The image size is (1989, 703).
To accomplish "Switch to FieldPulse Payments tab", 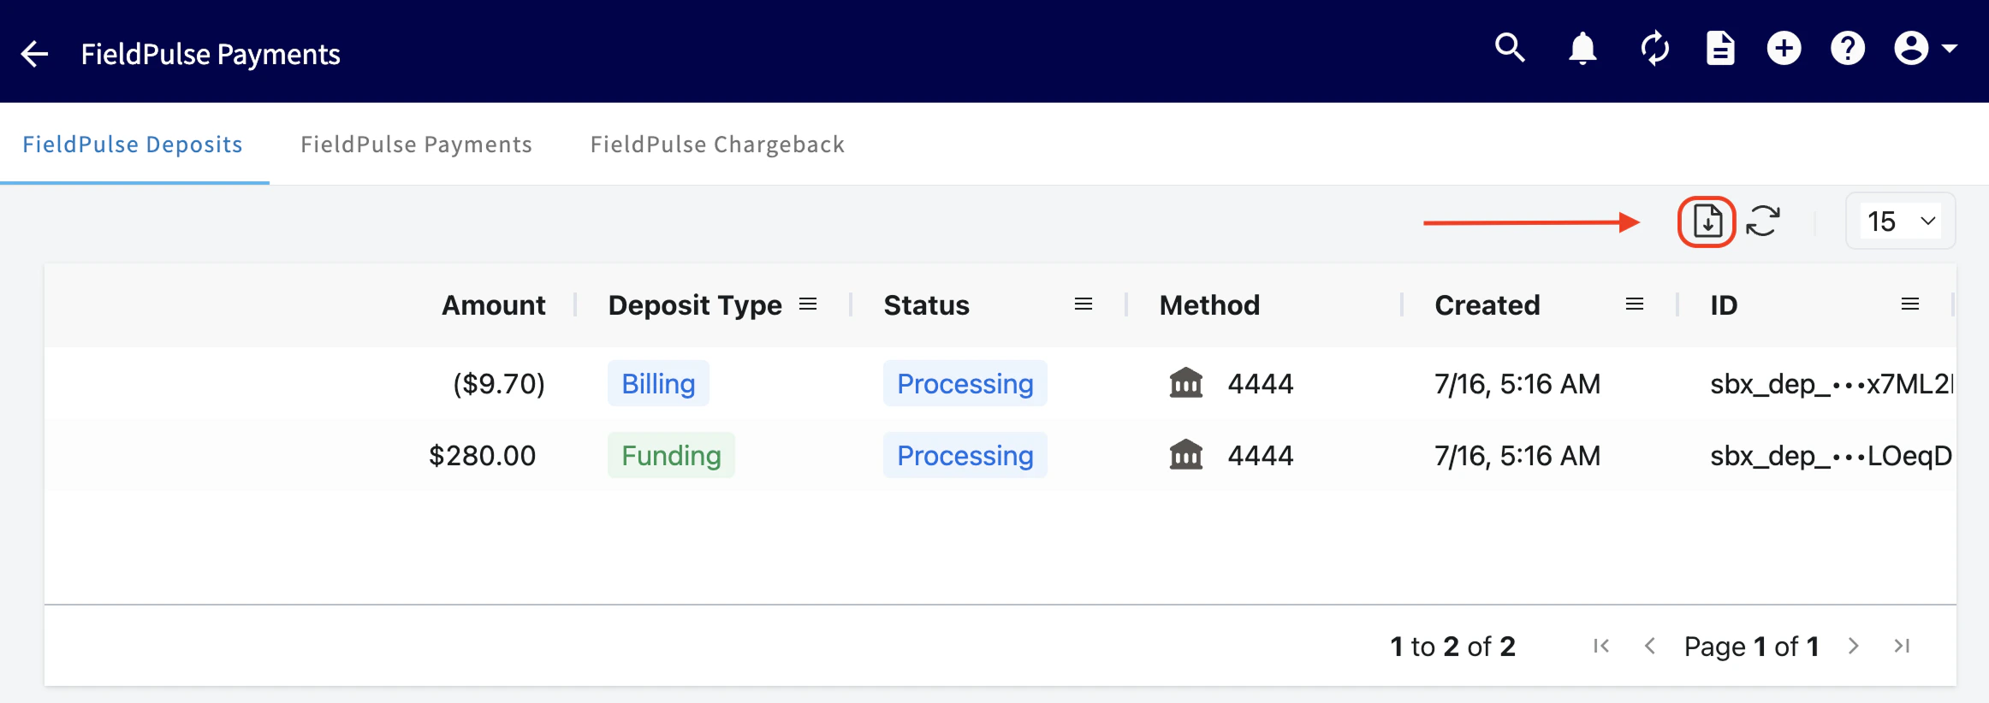I will [416, 145].
